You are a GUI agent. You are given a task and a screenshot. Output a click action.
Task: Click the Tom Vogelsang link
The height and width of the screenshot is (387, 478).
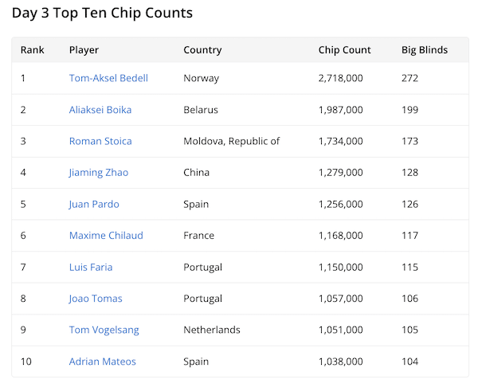[104, 330]
